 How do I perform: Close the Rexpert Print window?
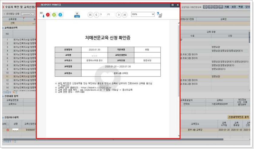[x=178, y=5]
